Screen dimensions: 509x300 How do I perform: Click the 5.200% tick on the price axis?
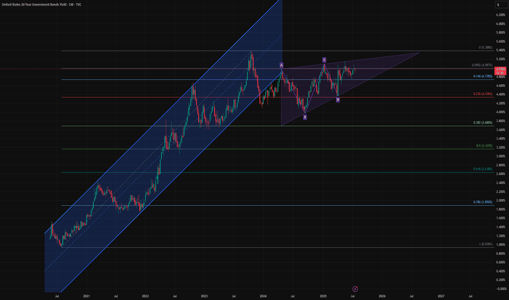(501, 59)
